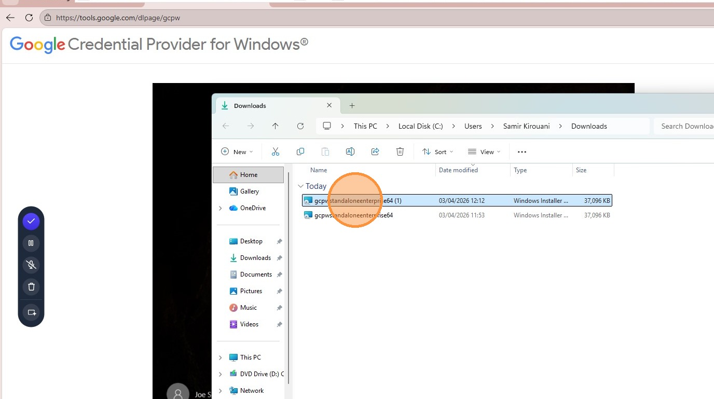714x399 pixels.
Task: Click the Up one level arrow
Action: point(276,126)
